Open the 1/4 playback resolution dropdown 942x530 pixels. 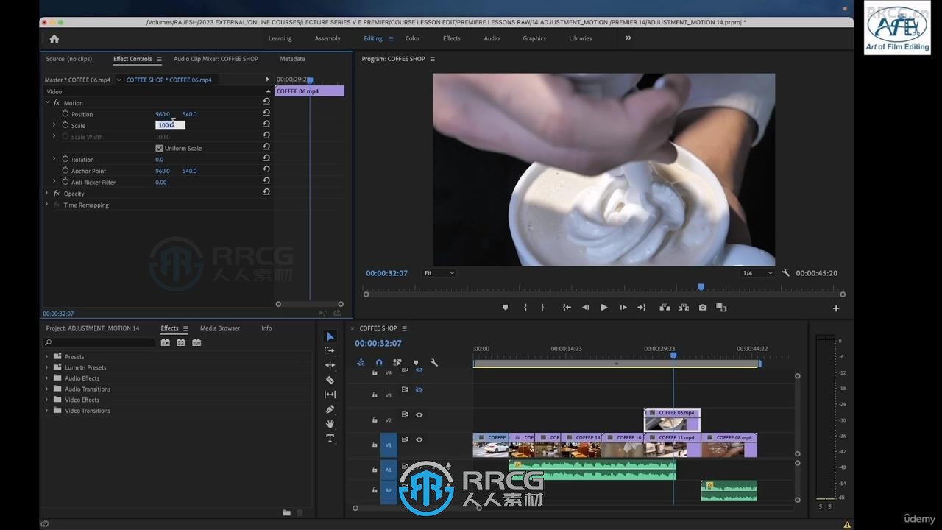[x=758, y=273]
